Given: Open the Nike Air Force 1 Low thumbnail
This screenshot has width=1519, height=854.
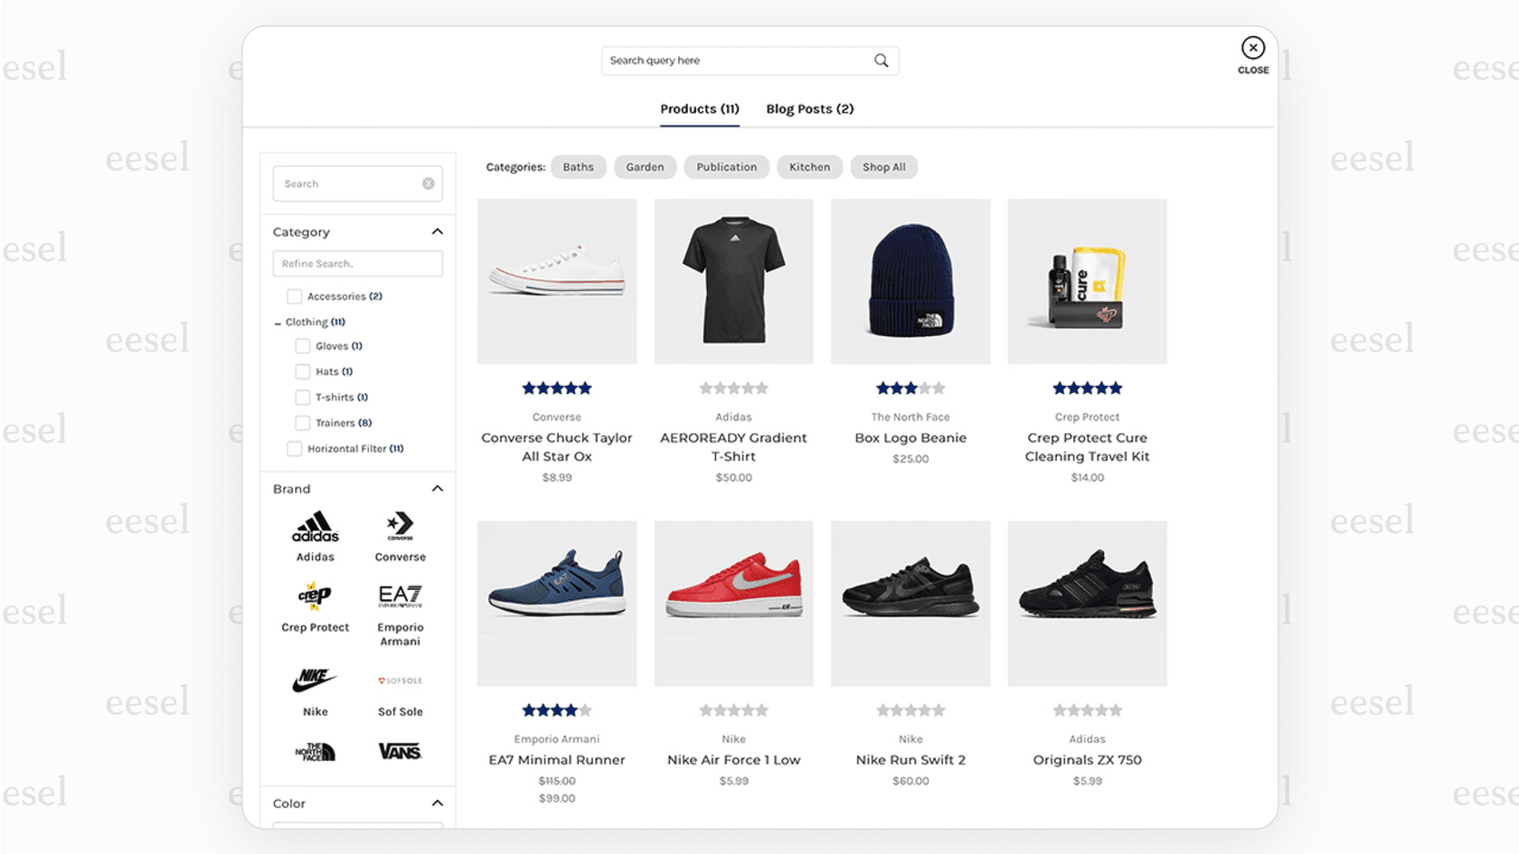Looking at the screenshot, I should [x=733, y=603].
